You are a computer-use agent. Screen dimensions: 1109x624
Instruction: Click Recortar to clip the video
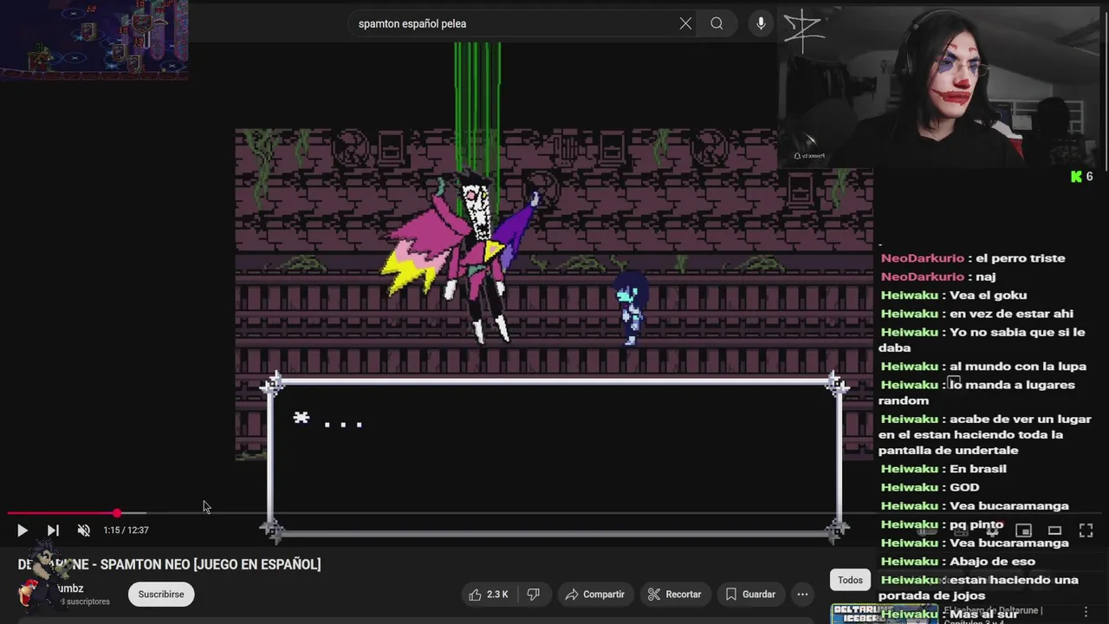tap(674, 595)
